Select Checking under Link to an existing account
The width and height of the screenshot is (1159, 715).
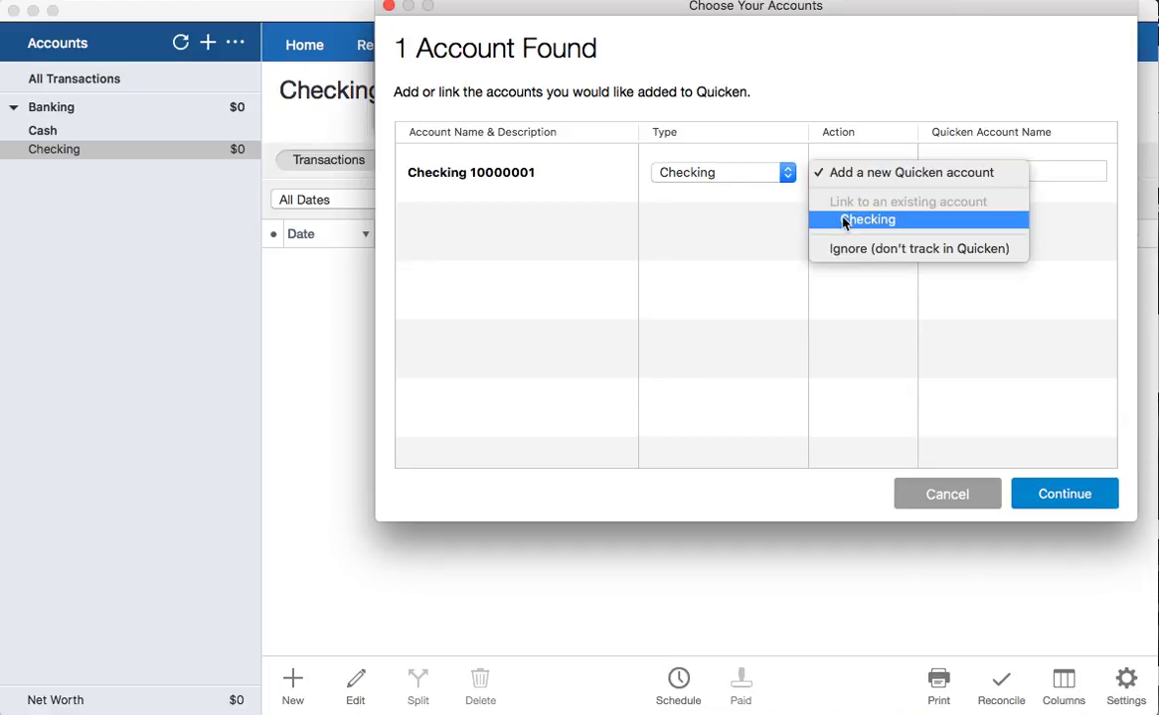918,219
